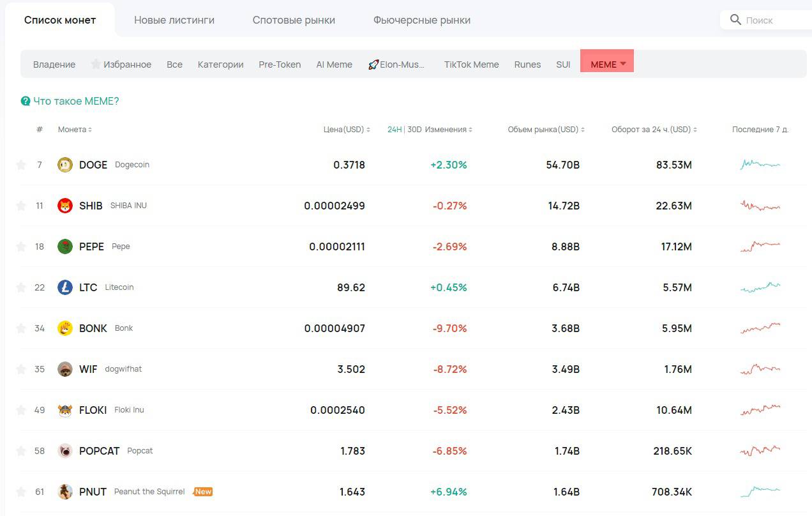812x516 pixels.
Task: Switch to Фьючерсные рынки tab
Action: tap(422, 20)
